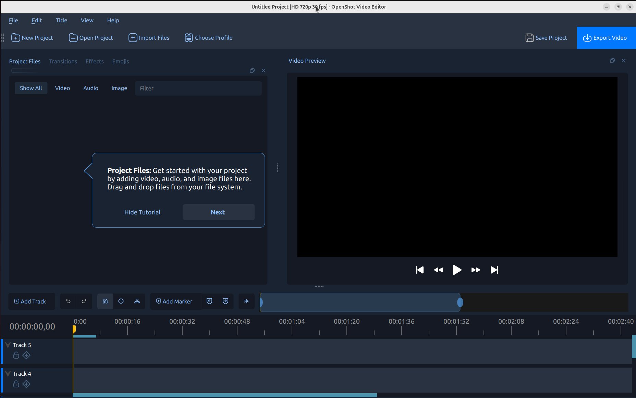
Task: Click the undo arrow above the timeline
Action: (x=68, y=301)
